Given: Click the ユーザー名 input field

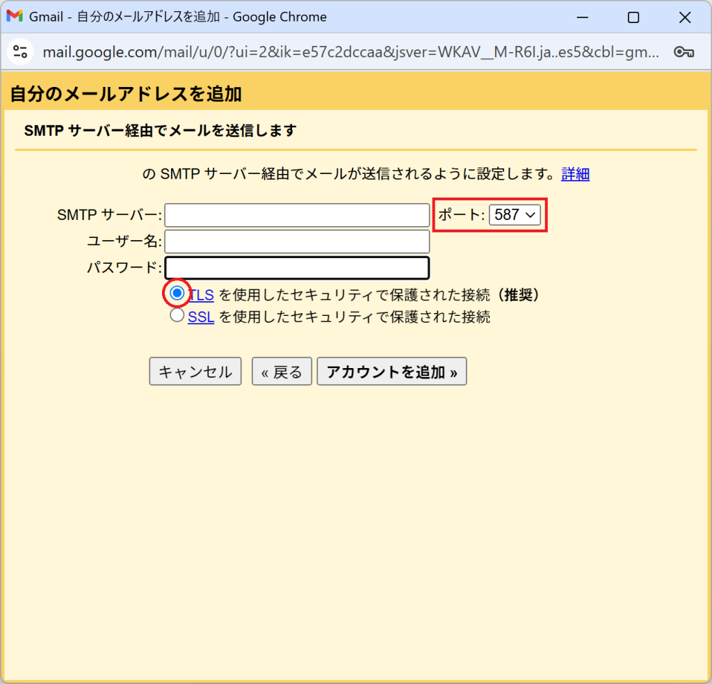Looking at the screenshot, I should pyautogui.click(x=297, y=241).
